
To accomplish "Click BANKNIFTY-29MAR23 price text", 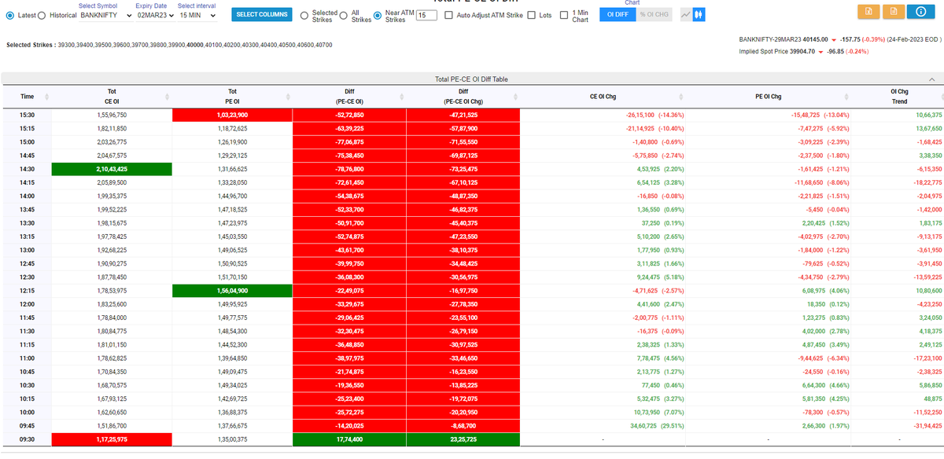I will point(784,39).
